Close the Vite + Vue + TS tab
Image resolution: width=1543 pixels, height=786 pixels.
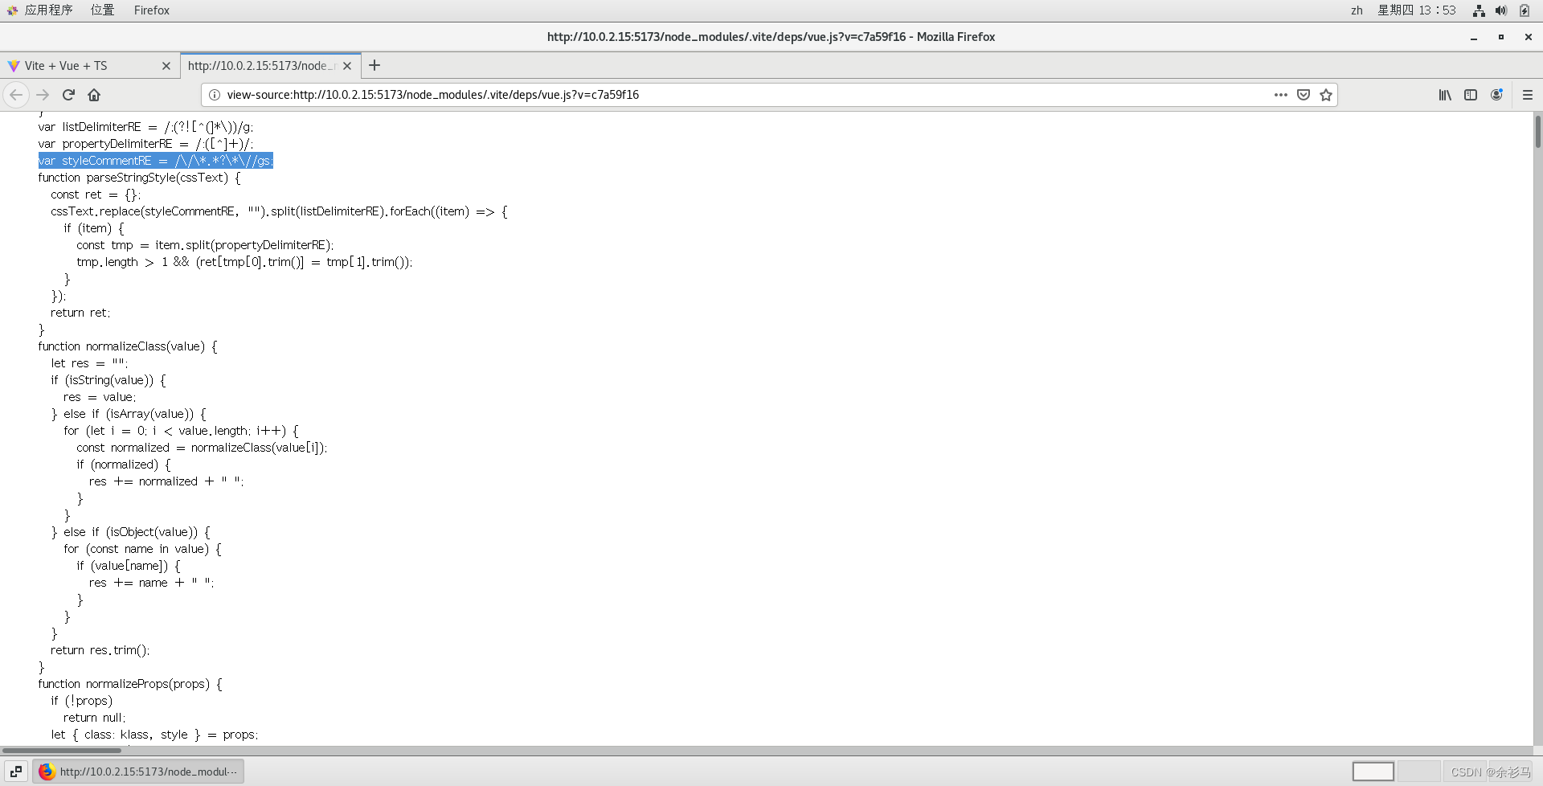coord(166,66)
